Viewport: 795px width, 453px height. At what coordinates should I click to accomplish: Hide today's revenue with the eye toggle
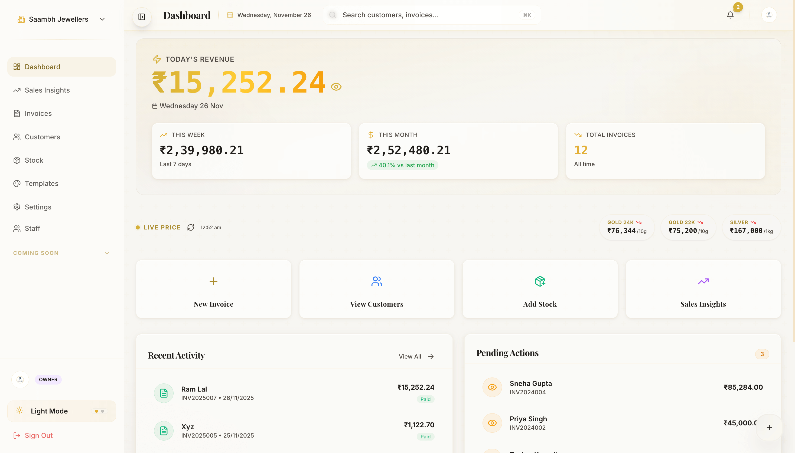[x=336, y=87]
